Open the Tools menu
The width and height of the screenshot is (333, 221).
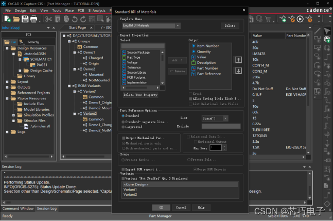57,10
